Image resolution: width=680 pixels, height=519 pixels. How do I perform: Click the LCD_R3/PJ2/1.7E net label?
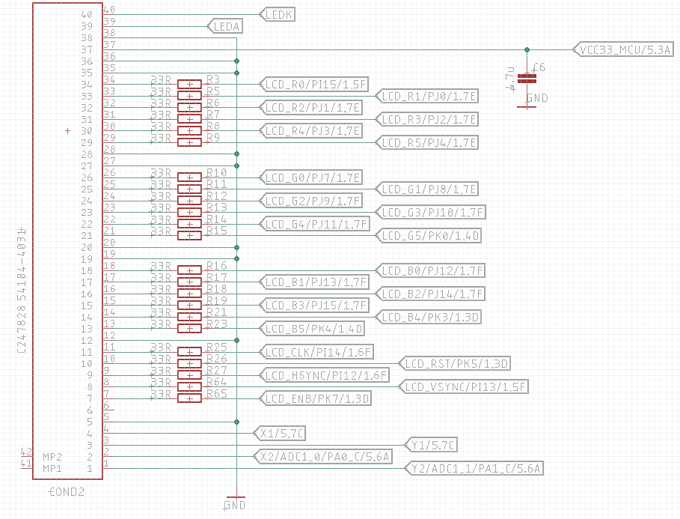click(x=427, y=119)
